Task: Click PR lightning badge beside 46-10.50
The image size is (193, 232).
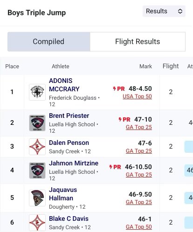Action: coord(115,167)
